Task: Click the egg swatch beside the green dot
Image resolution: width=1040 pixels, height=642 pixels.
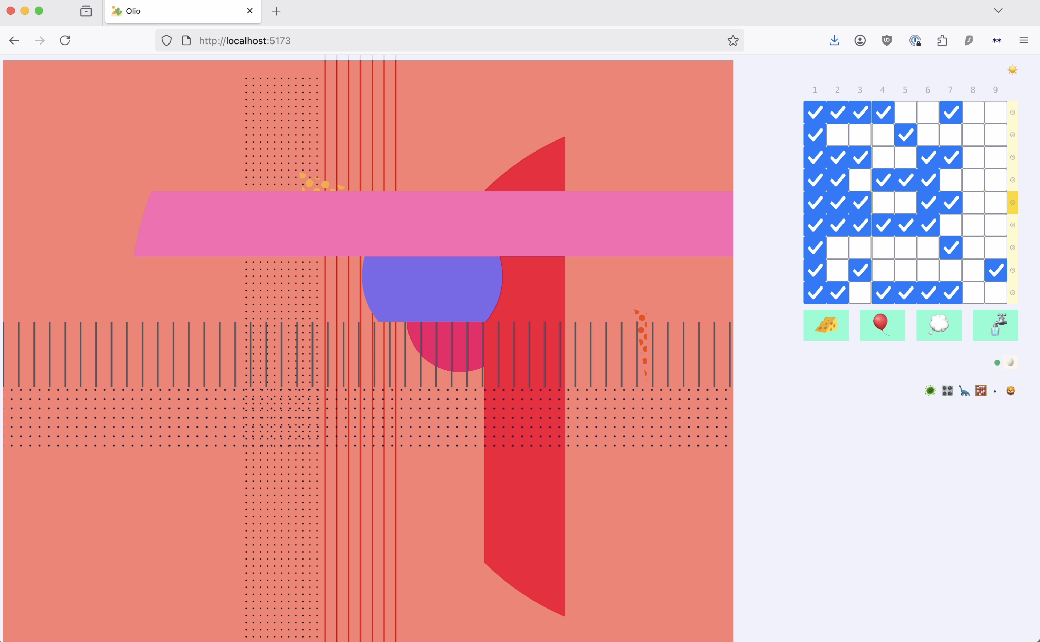Action: (x=1010, y=362)
